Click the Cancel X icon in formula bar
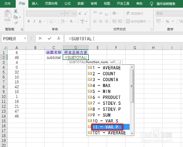The height and width of the screenshot is (147, 183). pos(40,38)
